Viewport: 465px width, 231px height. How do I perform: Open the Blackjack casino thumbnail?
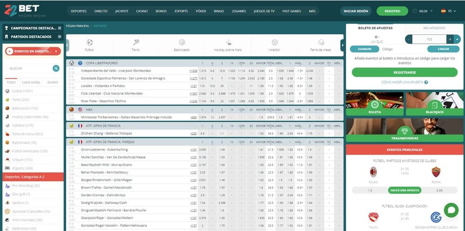click(x=435, y=104)
